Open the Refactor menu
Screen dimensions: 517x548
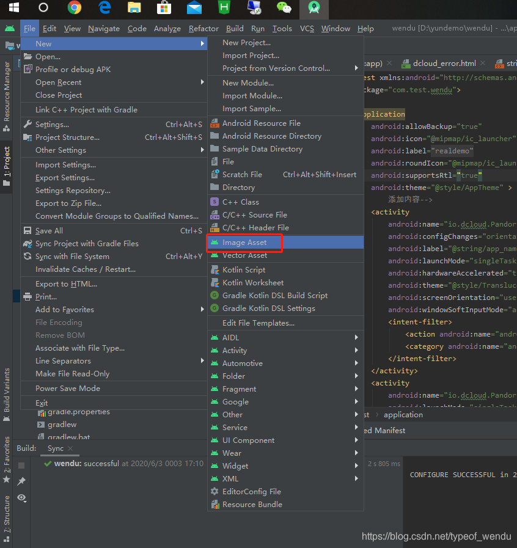(x=204, y=28)
